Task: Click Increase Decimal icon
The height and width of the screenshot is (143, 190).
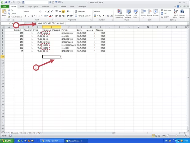Action: (x=108, y=16)
